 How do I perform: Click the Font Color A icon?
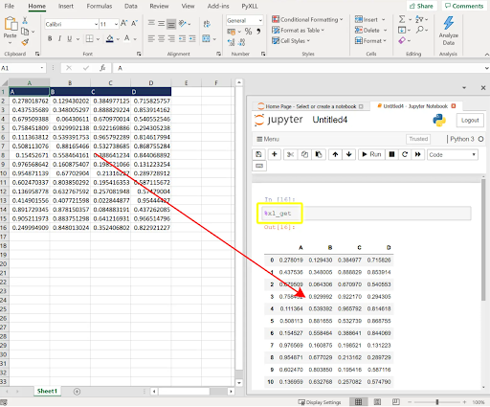127,38
